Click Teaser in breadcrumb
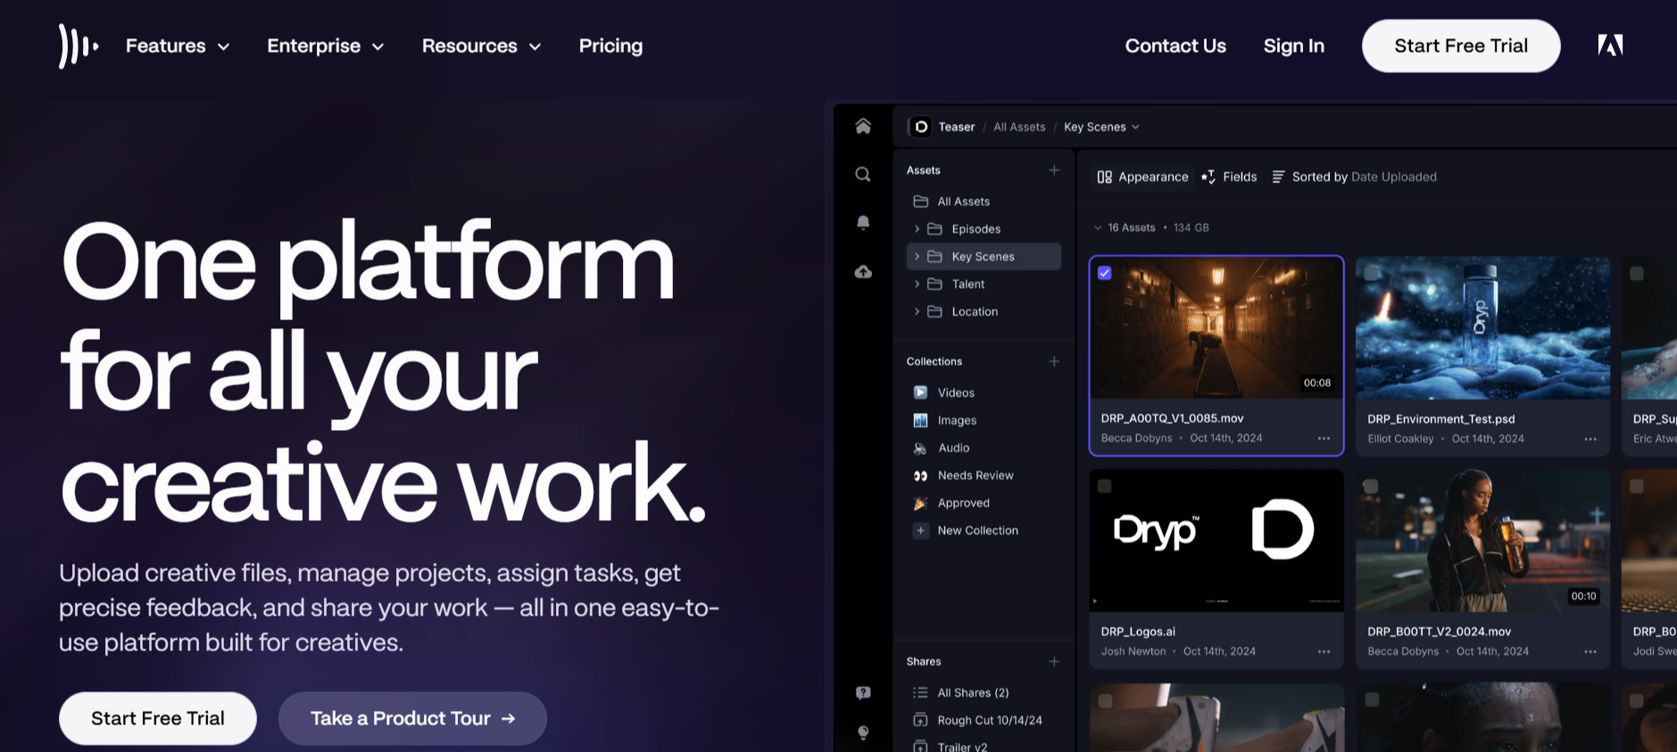Viewport: 1677px width, 752px height. click(957, 127)
